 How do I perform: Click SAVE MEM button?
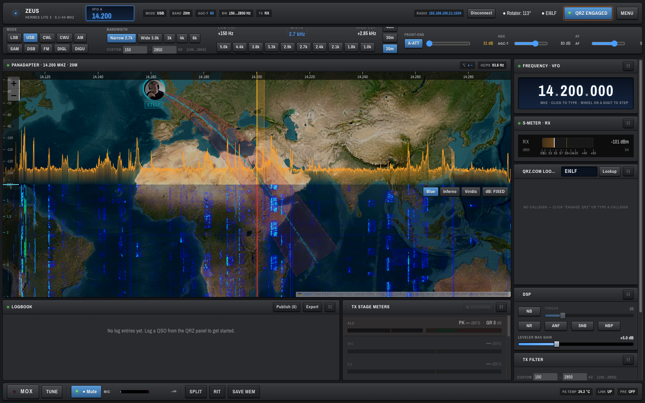(243, 392)
